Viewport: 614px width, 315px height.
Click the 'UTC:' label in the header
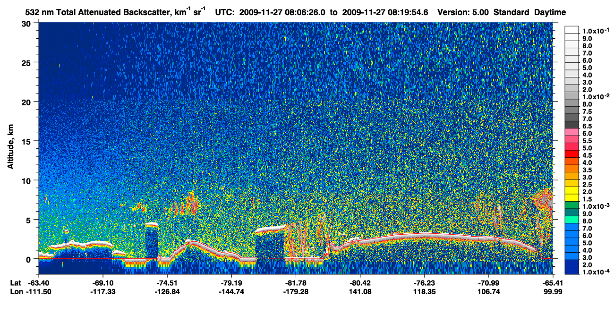tap(225, 12)
